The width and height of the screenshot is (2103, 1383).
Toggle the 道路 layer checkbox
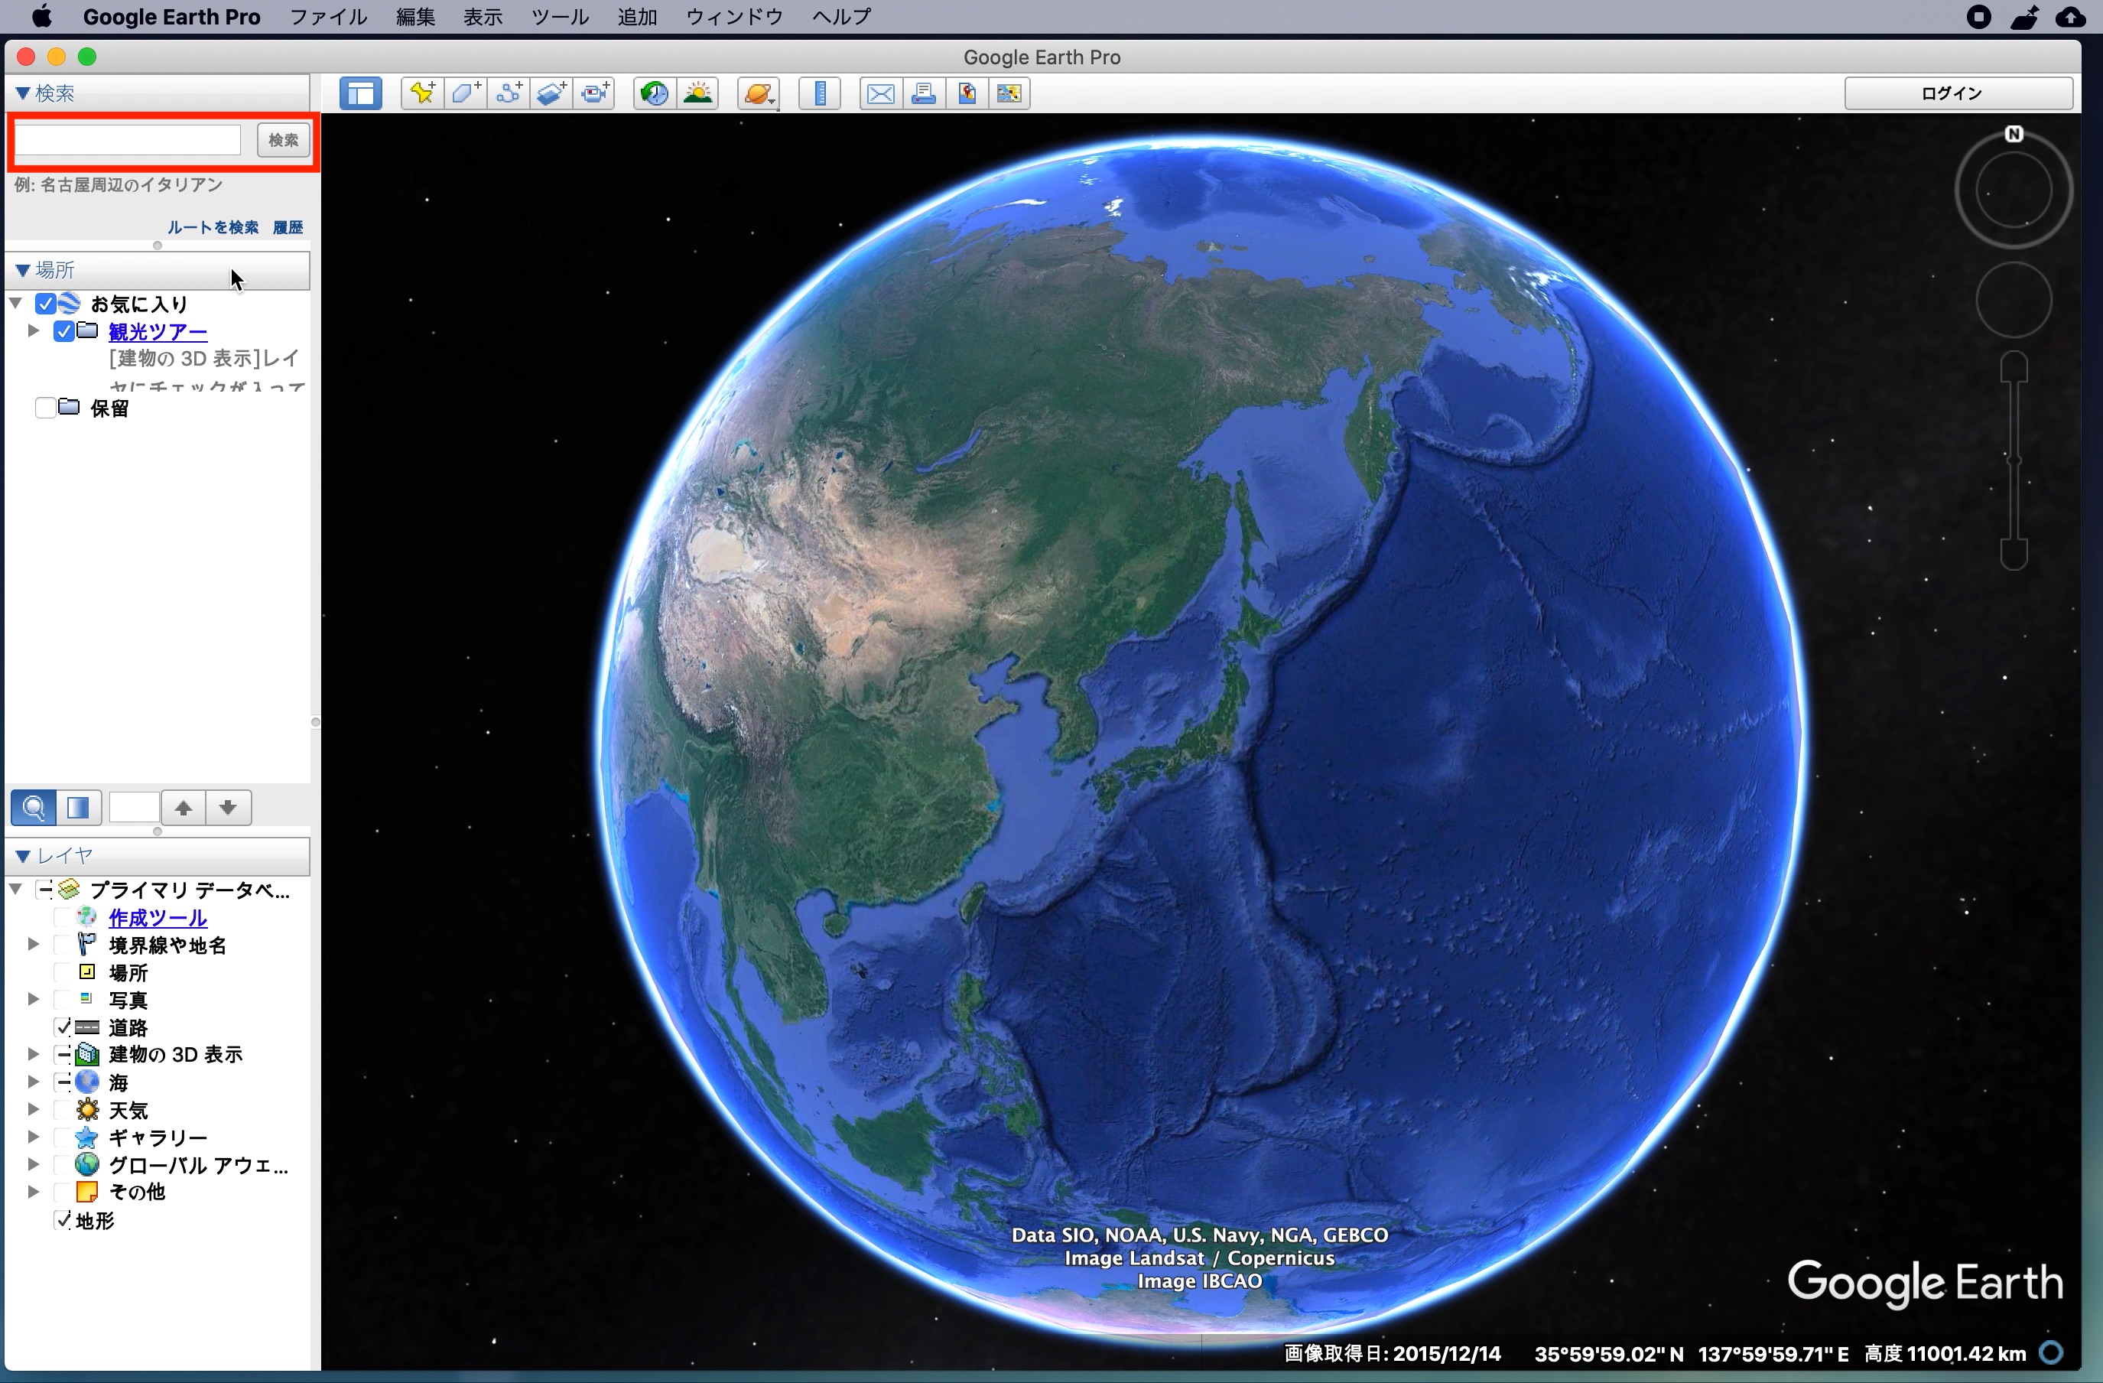[x=63, y=1027]
